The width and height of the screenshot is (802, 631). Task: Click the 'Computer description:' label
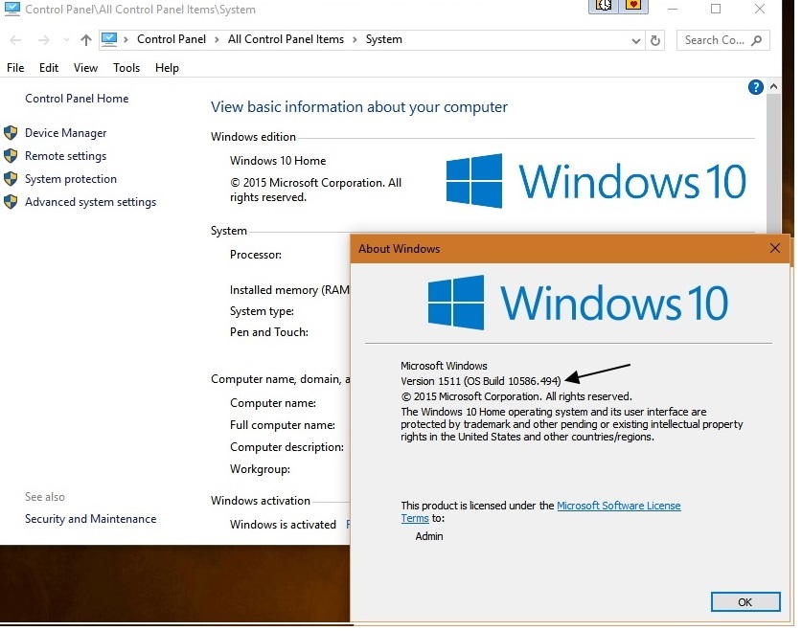[286, 447]
